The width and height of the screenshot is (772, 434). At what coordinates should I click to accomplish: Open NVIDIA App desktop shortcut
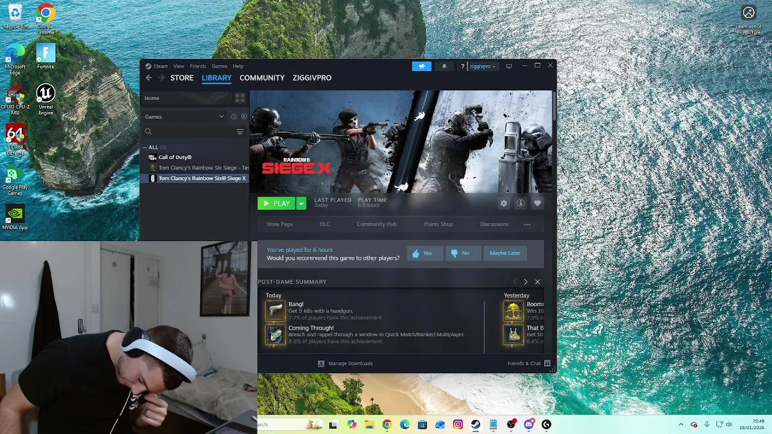15,218
